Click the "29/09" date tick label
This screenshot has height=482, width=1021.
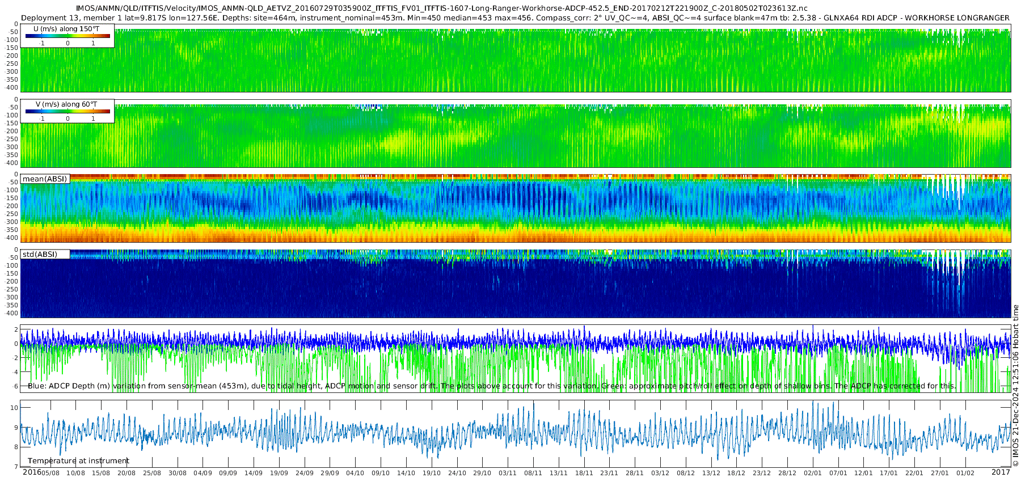click(330, 473)
